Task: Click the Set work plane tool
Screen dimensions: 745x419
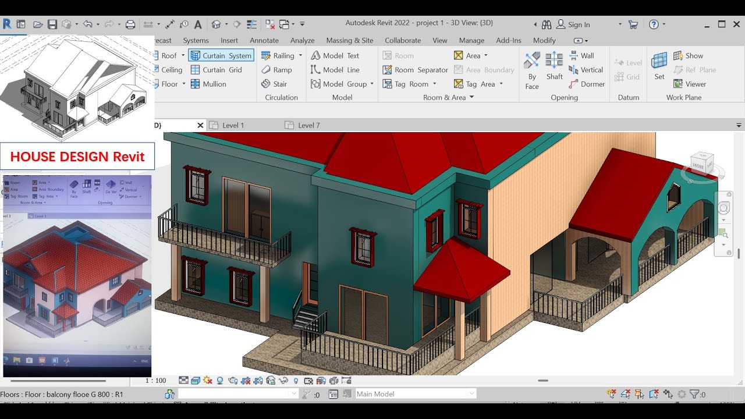Action: pyautogui.click(x=659, y=66)
